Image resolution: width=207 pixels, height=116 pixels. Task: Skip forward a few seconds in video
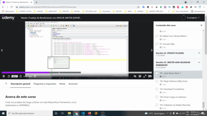[21, 76]
